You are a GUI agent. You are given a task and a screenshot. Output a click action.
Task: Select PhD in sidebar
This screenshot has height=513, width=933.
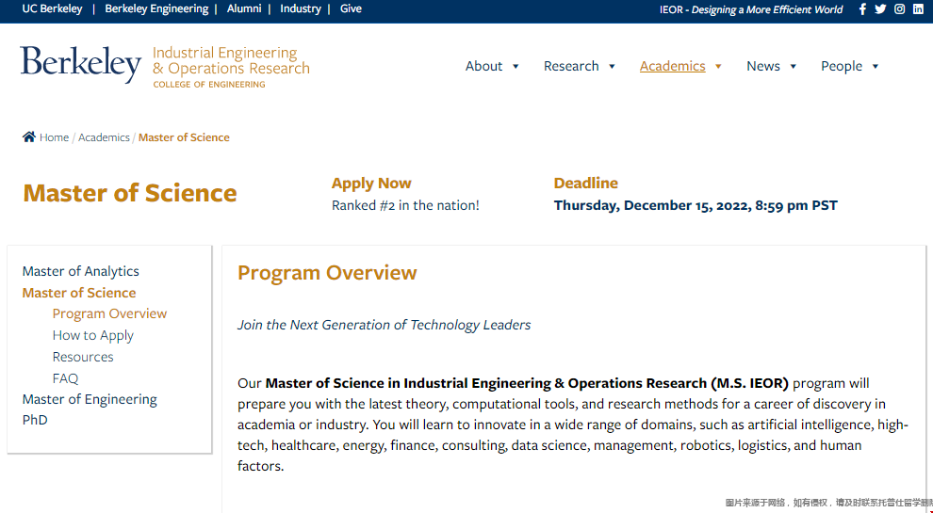(35, 420)
